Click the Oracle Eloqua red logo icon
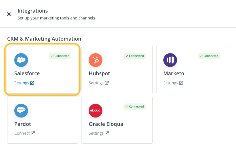This screenshot has height=149, width=236. click(x=96, y=111)
